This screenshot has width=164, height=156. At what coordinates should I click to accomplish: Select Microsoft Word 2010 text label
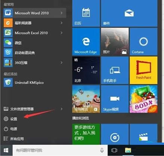coord(32,13)
